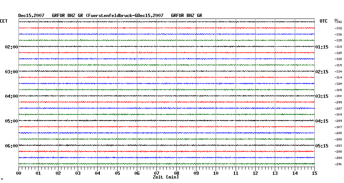Click minute tick label 09
Screen dimensions: 344x183
point(196,173)
